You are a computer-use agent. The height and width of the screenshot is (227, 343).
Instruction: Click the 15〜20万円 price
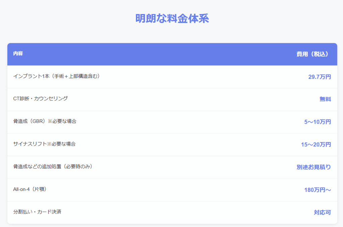(x=316, y=144)
